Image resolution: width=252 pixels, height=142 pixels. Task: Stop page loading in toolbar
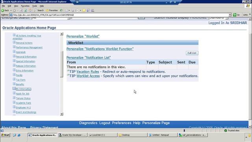[x=21, y=10]
